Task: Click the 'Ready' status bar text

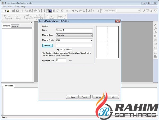Action: point(4,117)
